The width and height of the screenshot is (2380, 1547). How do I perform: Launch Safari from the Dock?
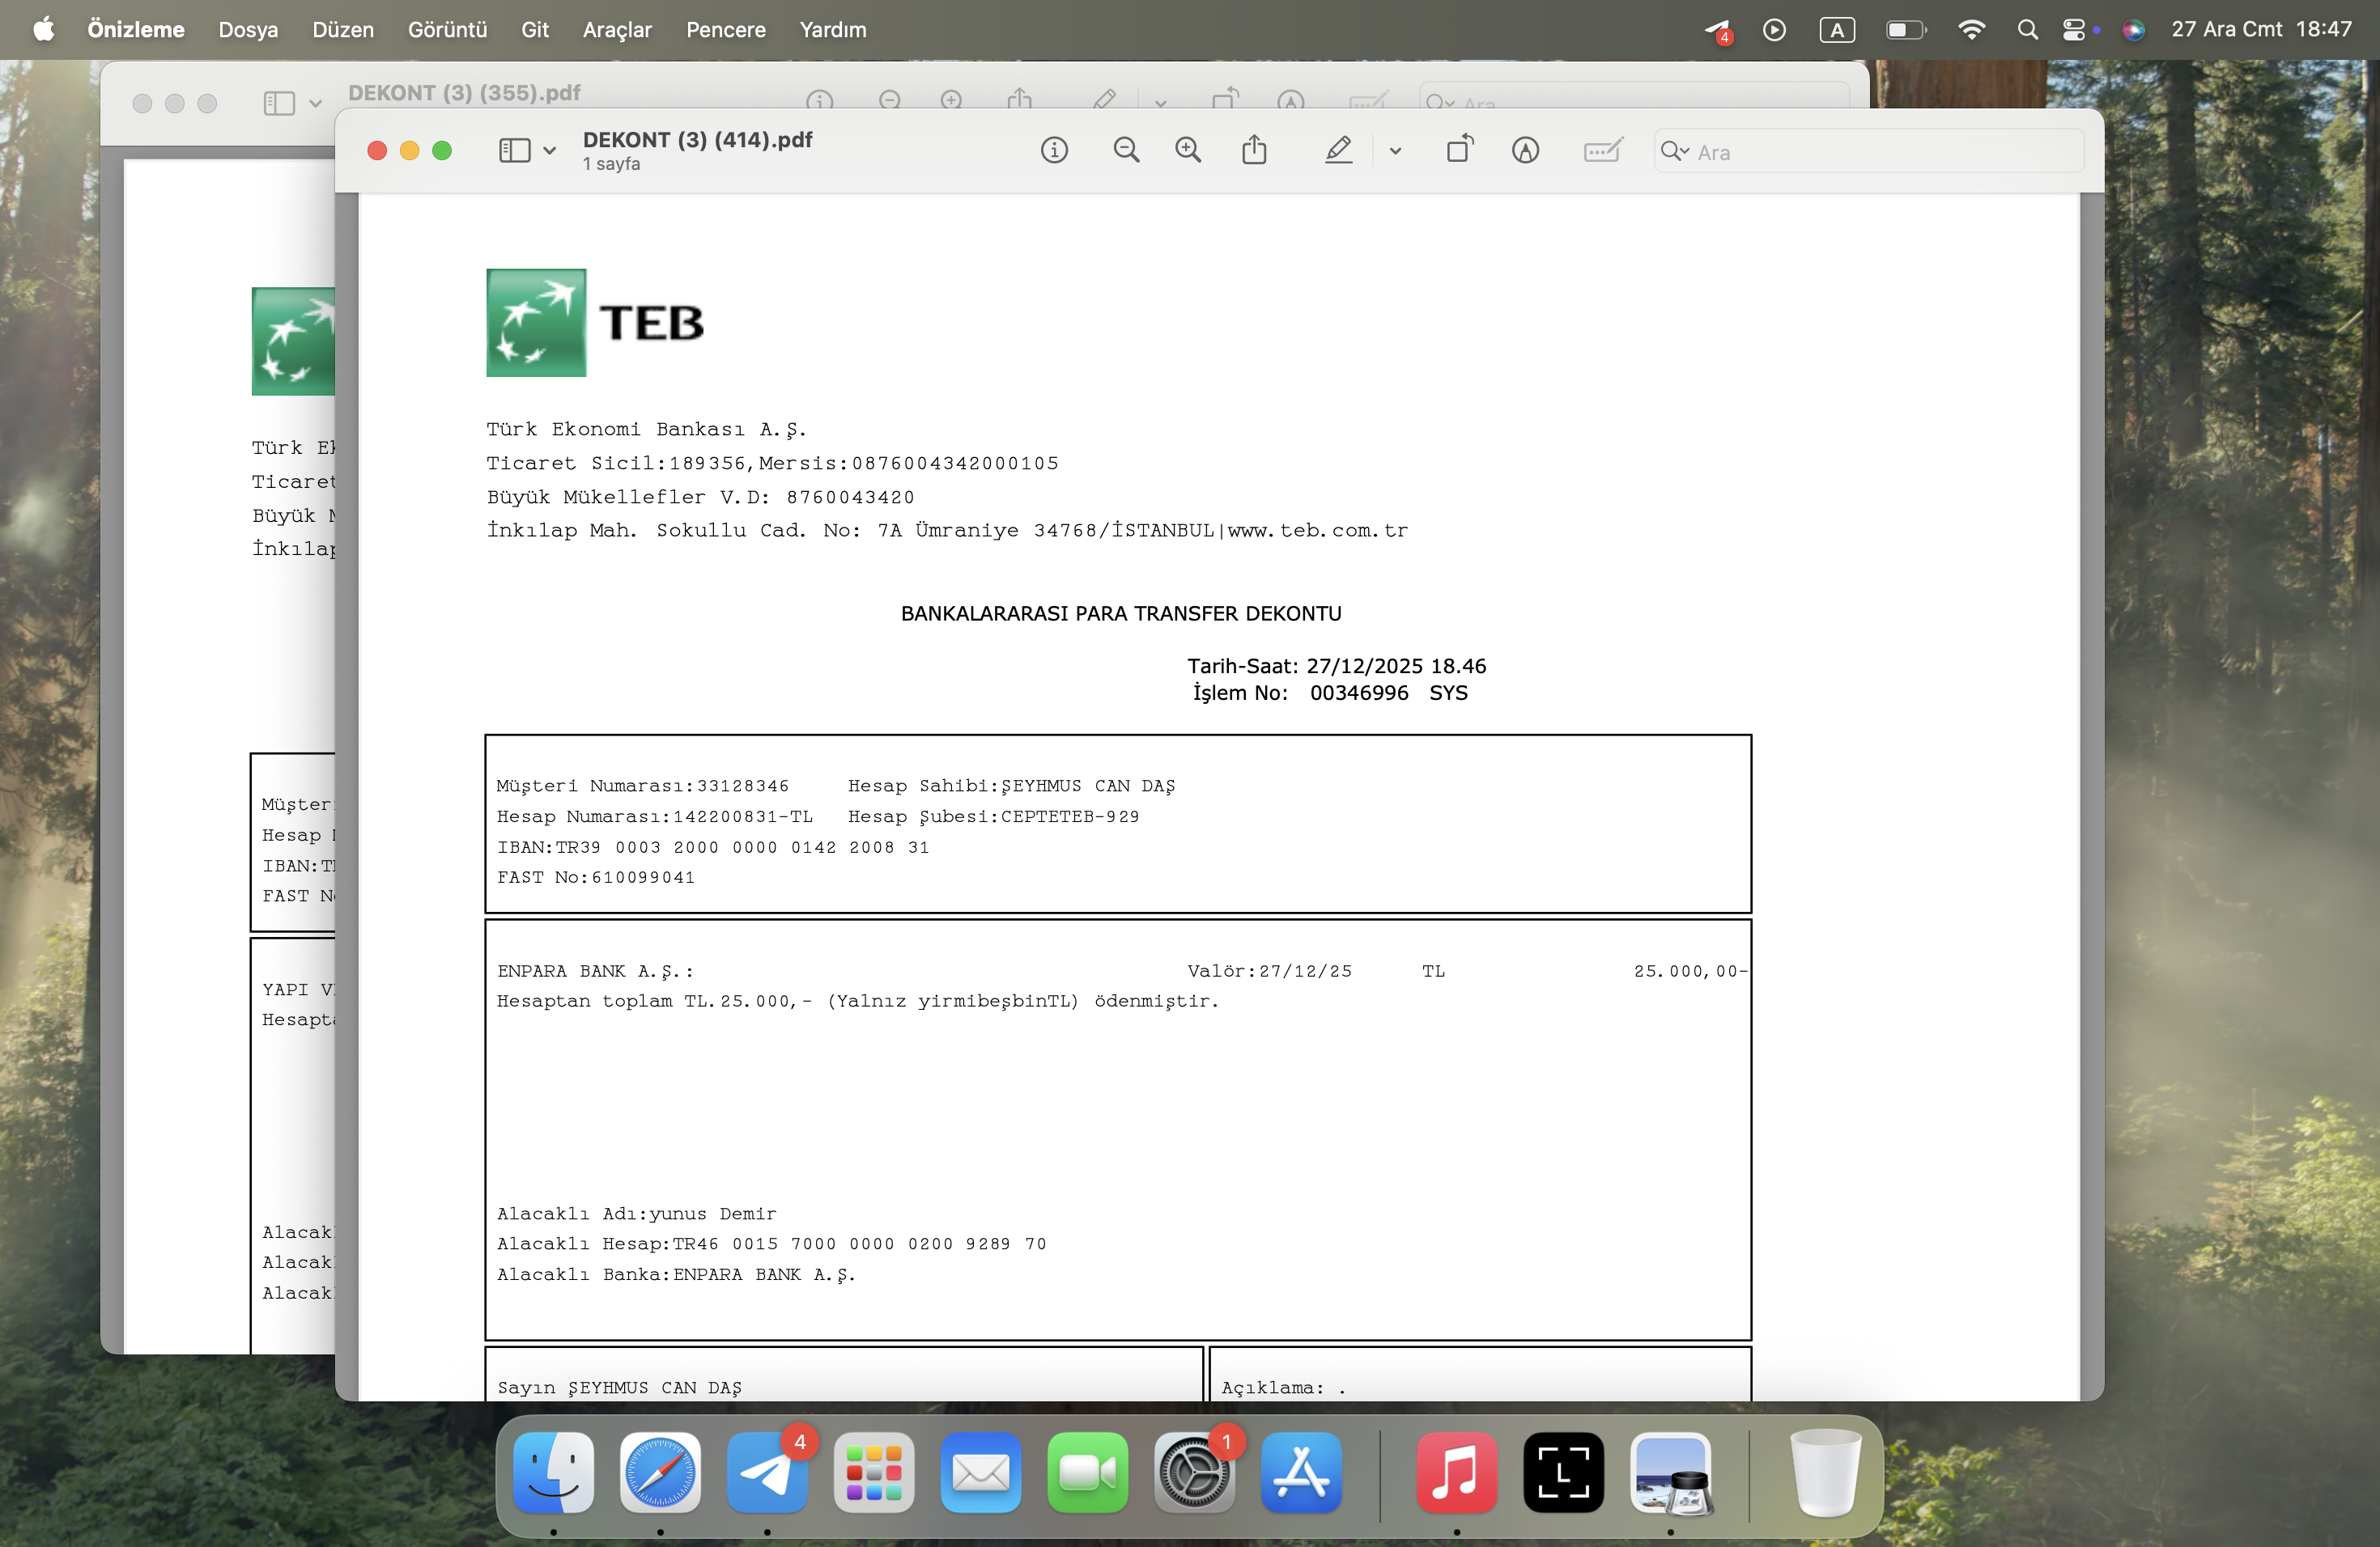[660, 1472]
